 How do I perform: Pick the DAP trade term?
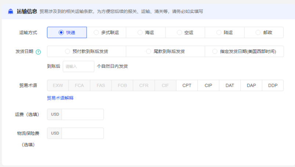click(x=251, y=86)
